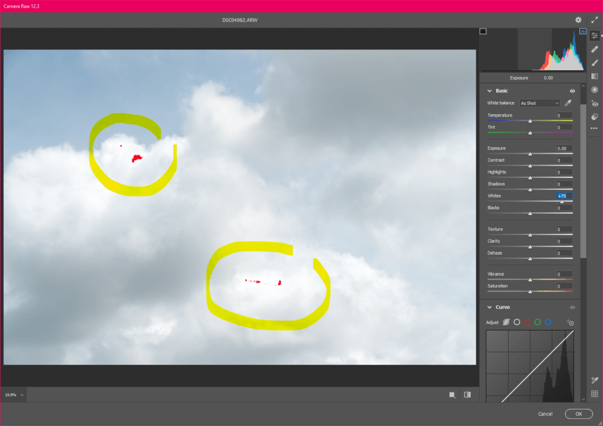Select the Color Sampler eyedropper tool
Viewport: 603px width, 426px height.
595,380
